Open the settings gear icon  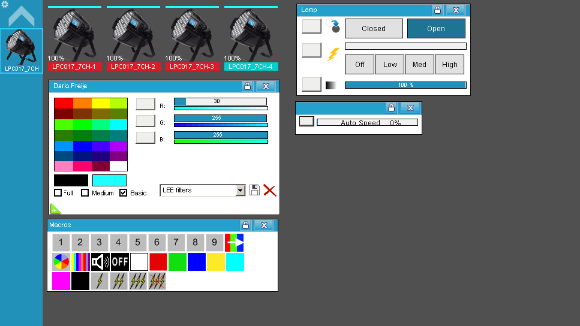5,4
